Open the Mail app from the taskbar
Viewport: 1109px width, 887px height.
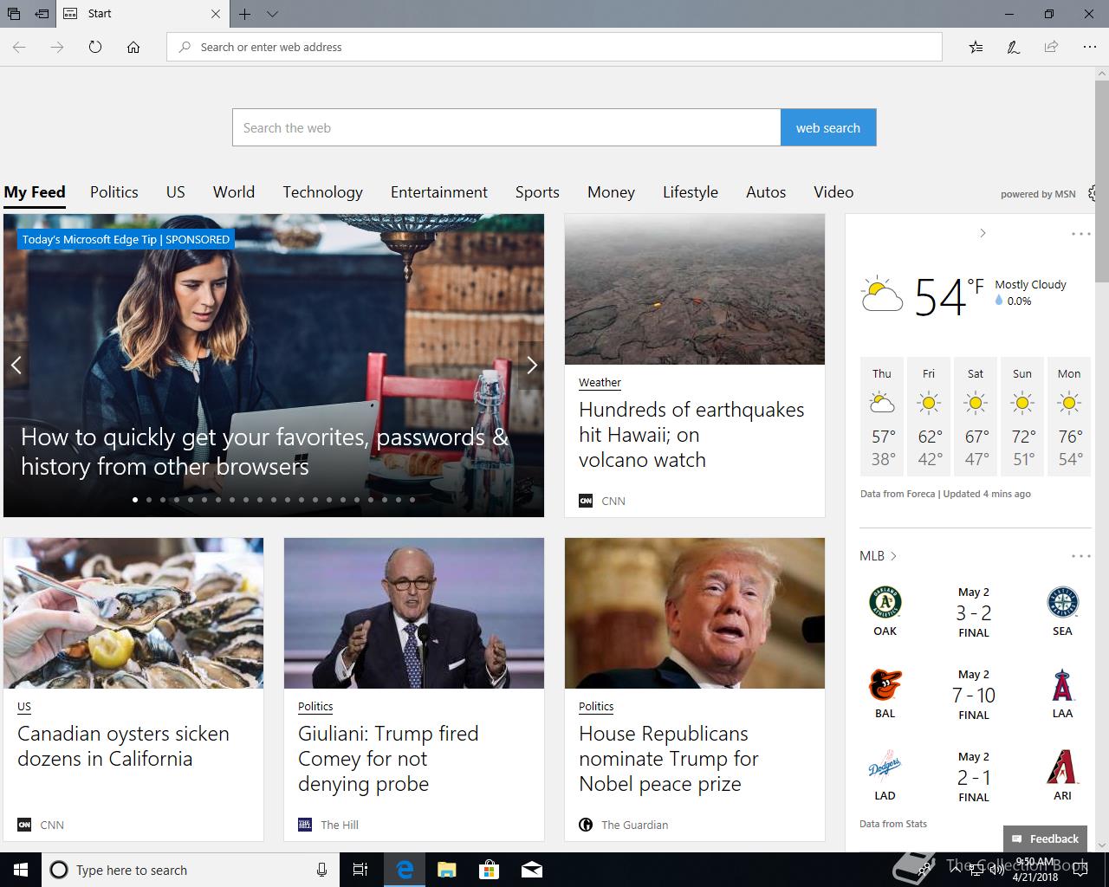[x=532, y=870]
